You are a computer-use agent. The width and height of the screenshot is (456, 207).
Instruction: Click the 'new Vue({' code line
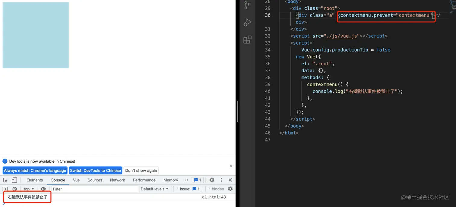click(308, 57)
